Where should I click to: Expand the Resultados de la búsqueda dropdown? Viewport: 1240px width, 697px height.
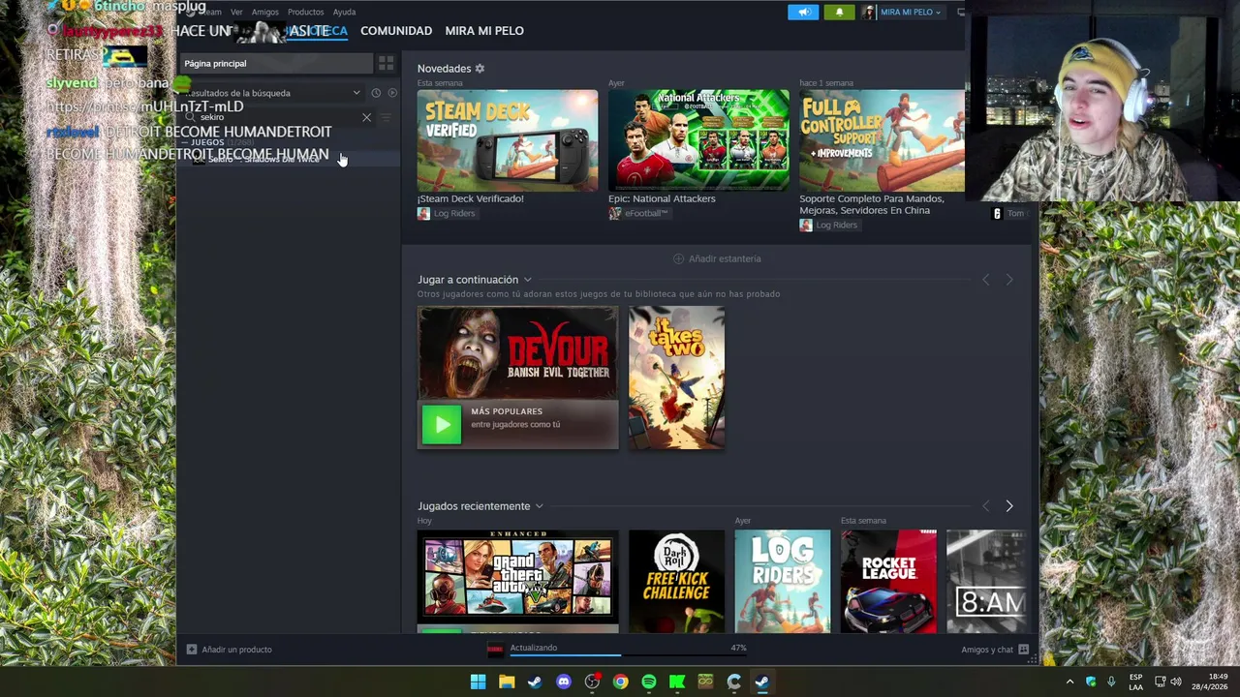tap(274, 93)
